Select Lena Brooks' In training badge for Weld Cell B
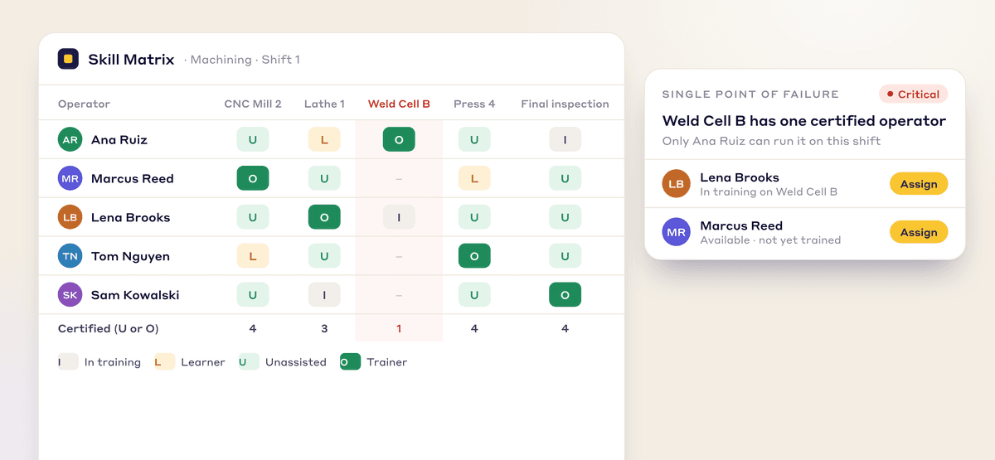The width and height of the screenshot is (995, 460). pos(399,217)
